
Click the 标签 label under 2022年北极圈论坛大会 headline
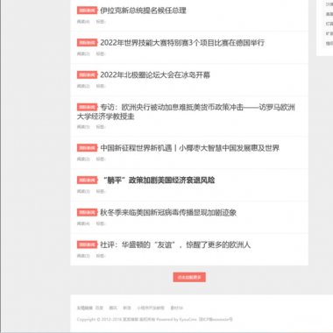[x=101, y=86]
